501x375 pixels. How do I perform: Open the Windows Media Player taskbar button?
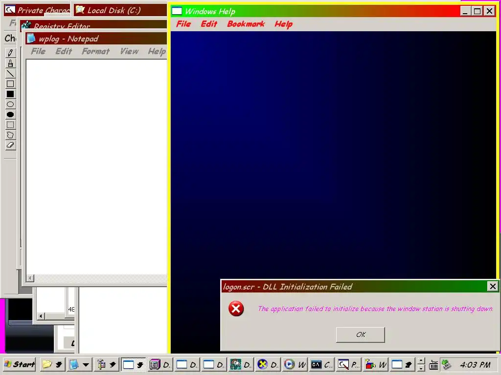click(294, 364)
